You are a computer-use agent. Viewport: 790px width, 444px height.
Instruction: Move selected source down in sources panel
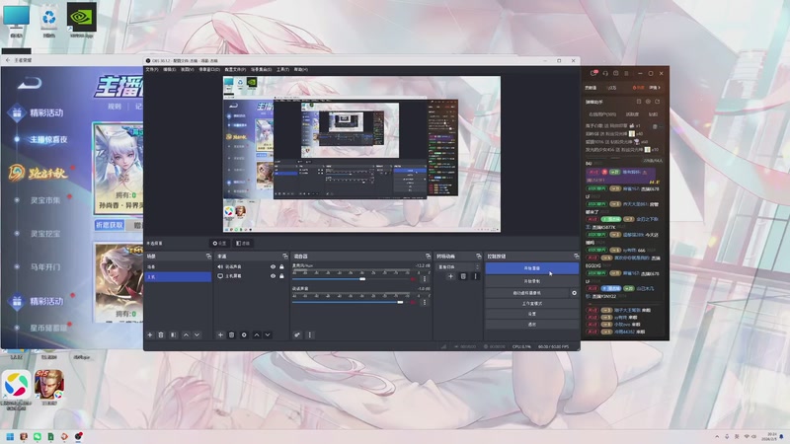point(268,334)
